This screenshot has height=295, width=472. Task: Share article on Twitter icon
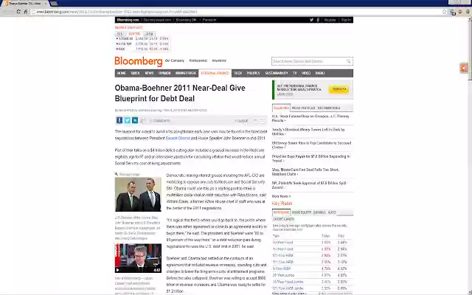(127, 120)
